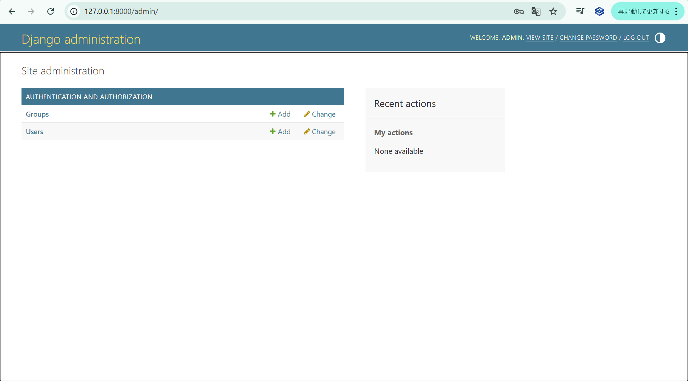688x381 pixels.
Task: Add a new Group
Action: 280,114
